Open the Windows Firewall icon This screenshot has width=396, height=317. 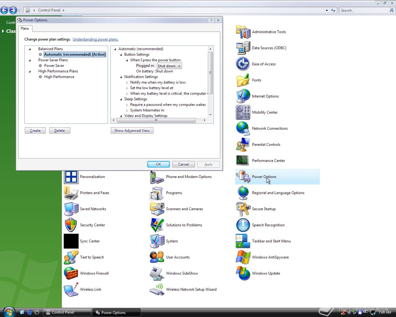point(71,273)
